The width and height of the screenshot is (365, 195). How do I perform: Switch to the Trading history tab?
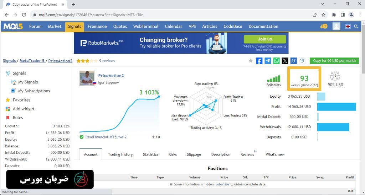[120, 155]
